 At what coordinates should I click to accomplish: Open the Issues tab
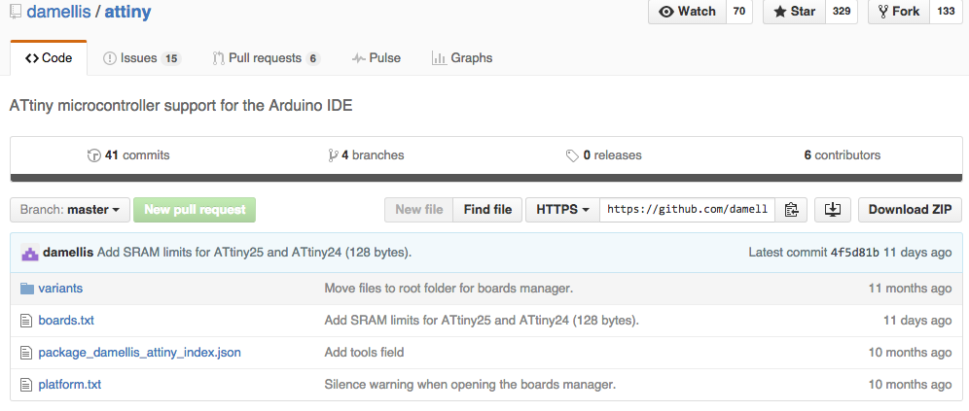click(141, 58)
